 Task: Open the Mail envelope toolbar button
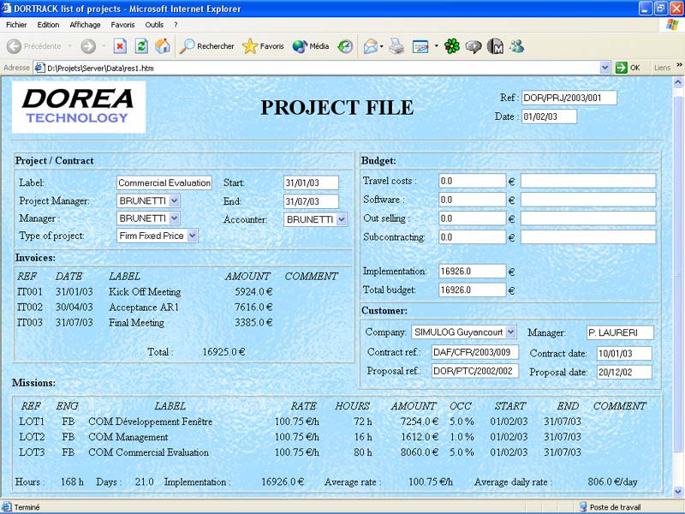(371, 46)
